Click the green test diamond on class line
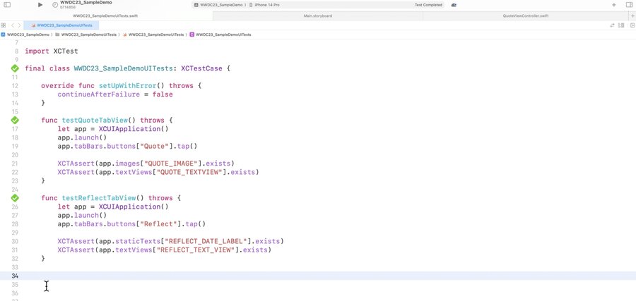The height and width of the screenshot is (301, 636). (x=15, y=68)
